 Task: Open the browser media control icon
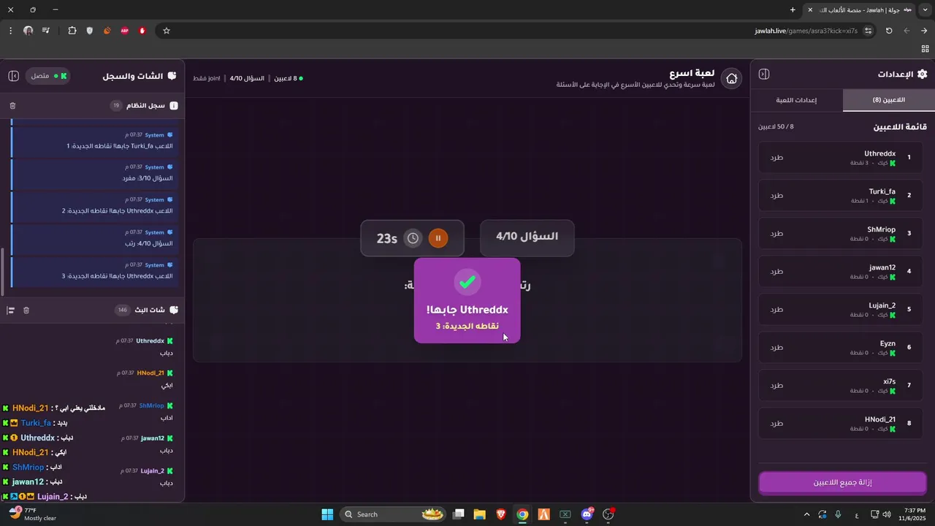pos(46,31)
